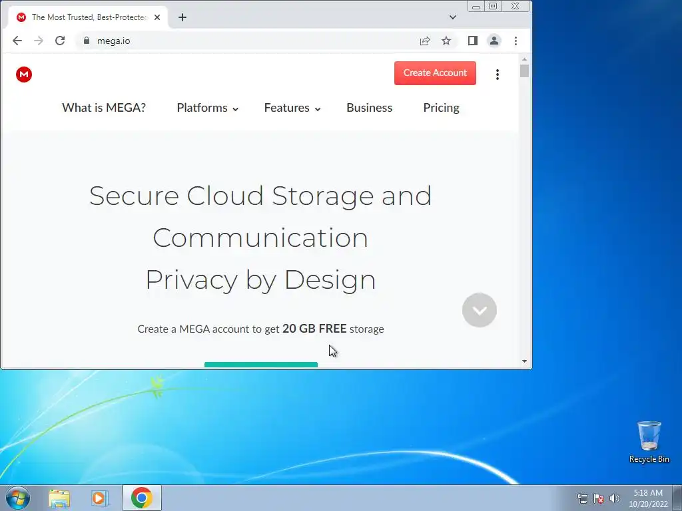
Task: Click the 'Secure Cloud Storage and' heading line
Action: tap(260, 196)
